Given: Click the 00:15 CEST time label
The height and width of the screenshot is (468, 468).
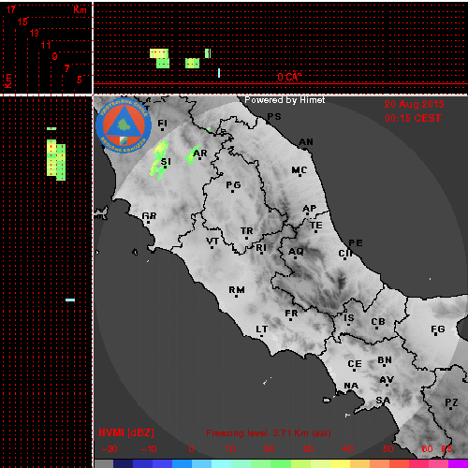Looking at the screenshot, I should [x=413, y=118].
